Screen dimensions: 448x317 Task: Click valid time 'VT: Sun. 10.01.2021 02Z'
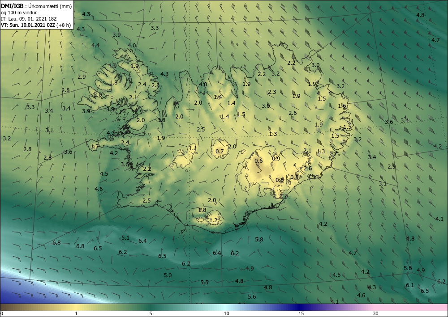click(28, 25)
